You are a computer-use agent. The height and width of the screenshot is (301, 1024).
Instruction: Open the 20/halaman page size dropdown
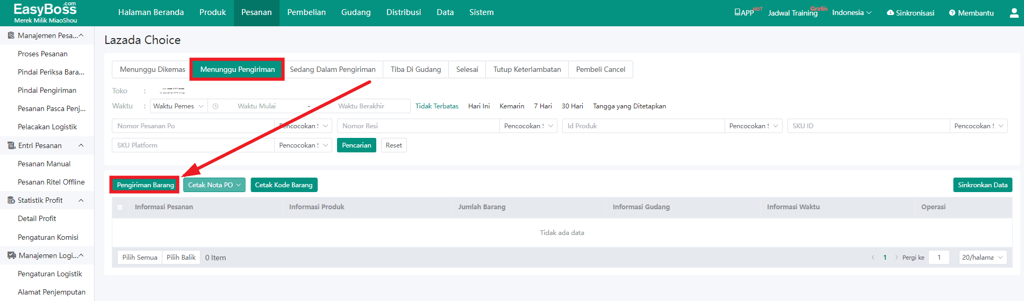pos(983,258)
